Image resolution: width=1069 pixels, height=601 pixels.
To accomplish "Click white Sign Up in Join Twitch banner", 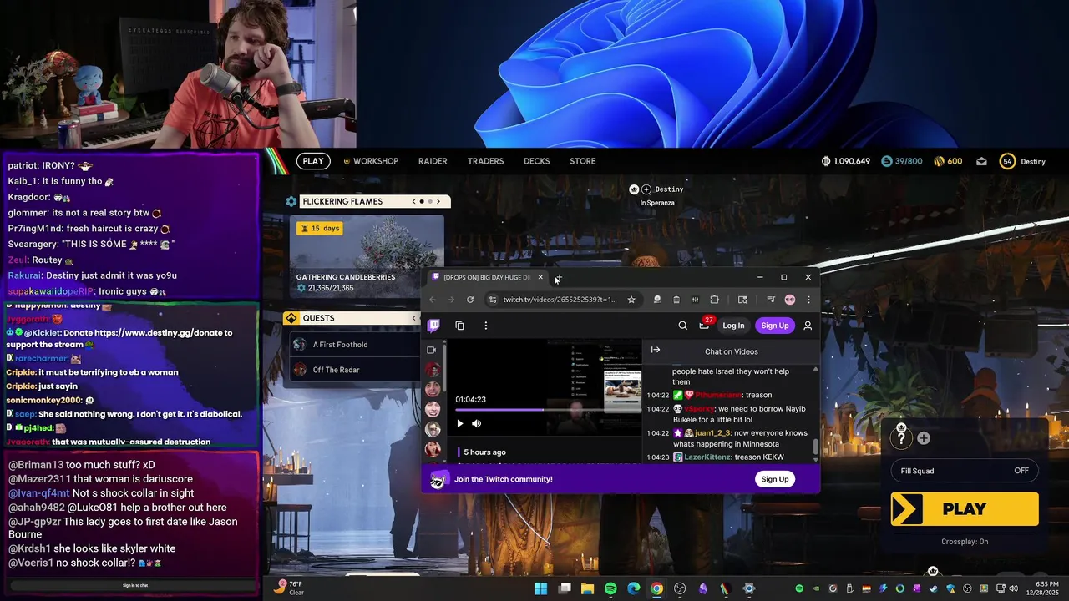I will (x=774, y=479).
